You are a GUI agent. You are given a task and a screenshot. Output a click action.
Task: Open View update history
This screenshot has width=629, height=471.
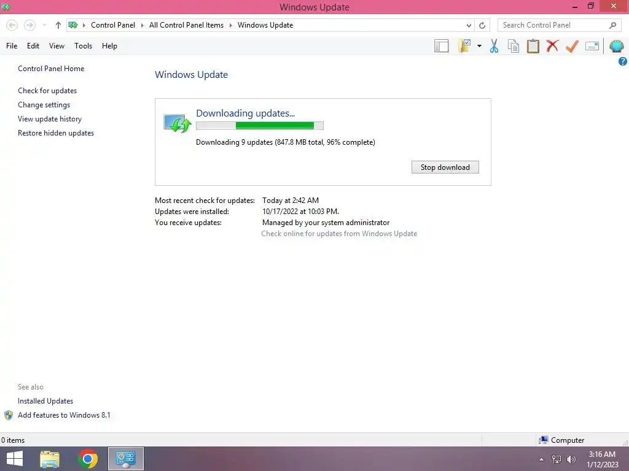coord(50,119)
